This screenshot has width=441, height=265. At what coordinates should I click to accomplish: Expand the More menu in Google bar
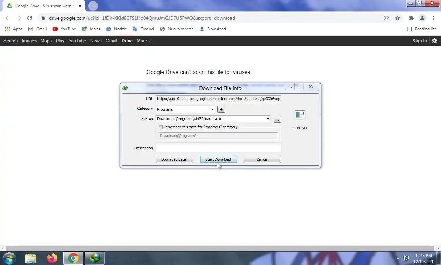[x=143, y=41]
